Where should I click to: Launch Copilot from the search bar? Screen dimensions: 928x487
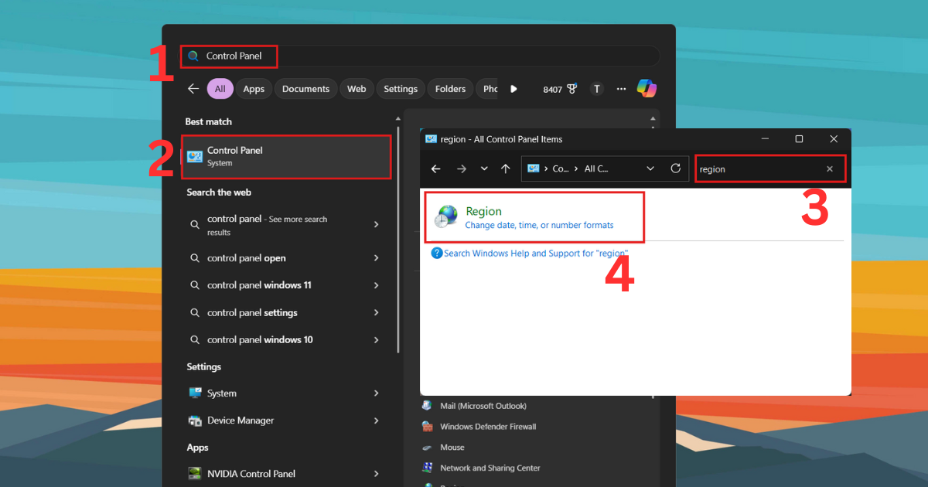[x=647, y=88]
